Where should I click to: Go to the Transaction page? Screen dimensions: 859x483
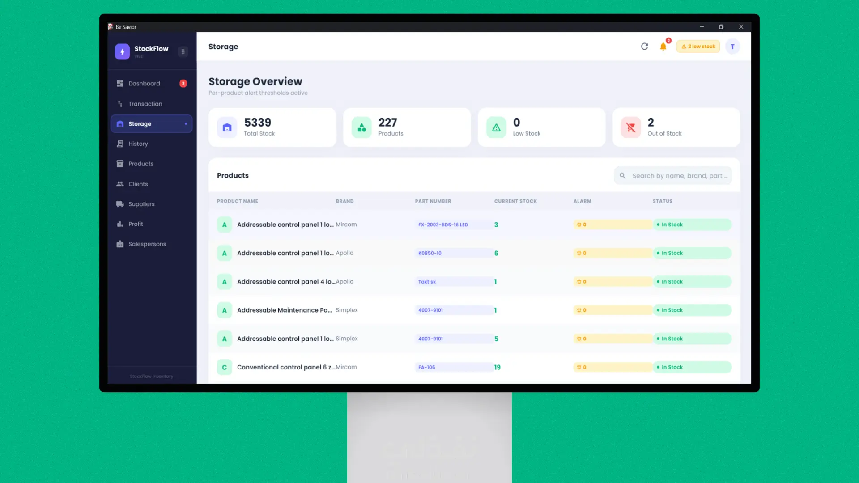tap(145, 104)
